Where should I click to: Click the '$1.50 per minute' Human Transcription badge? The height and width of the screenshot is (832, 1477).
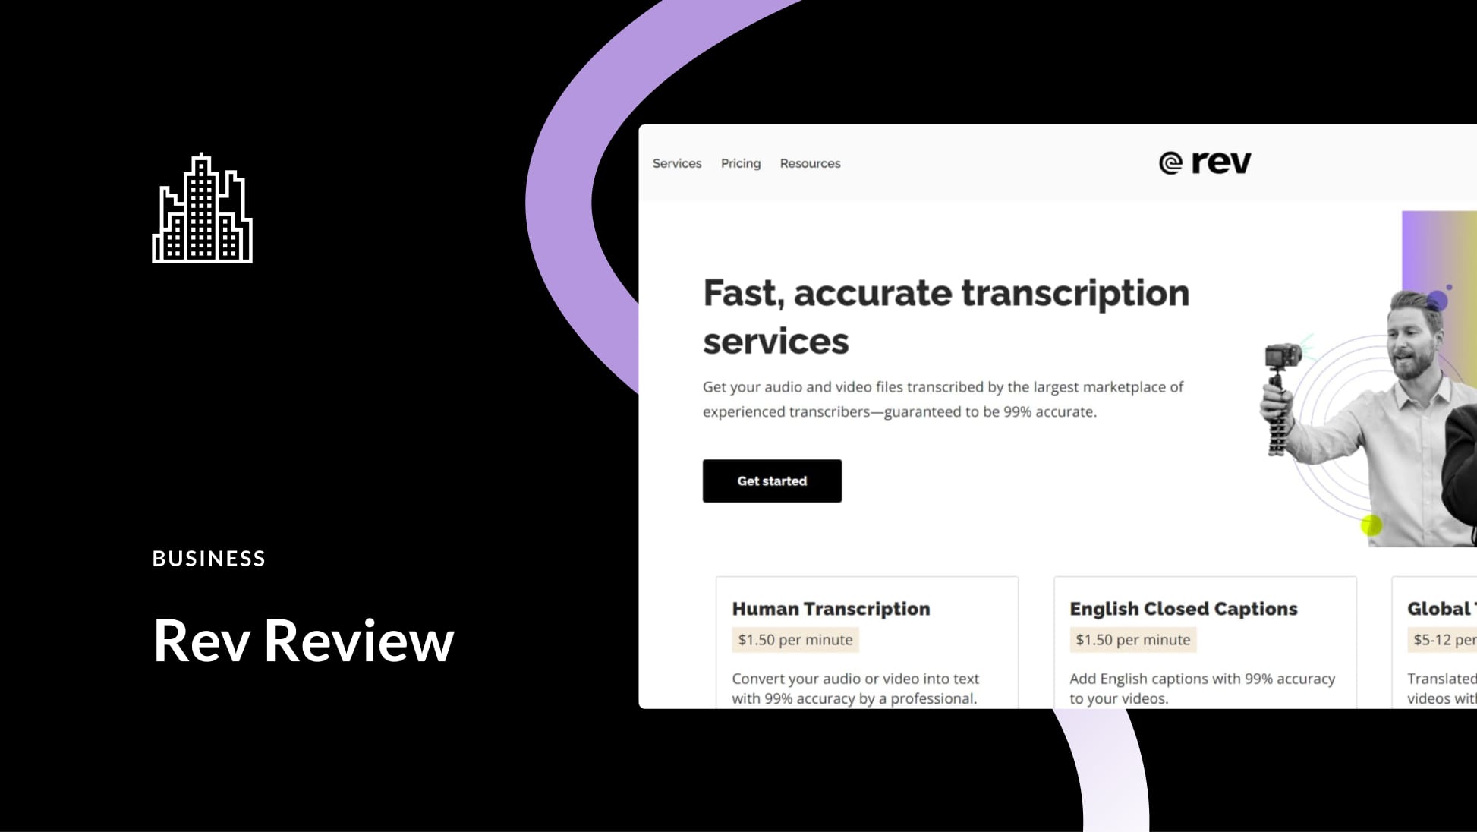793,639
